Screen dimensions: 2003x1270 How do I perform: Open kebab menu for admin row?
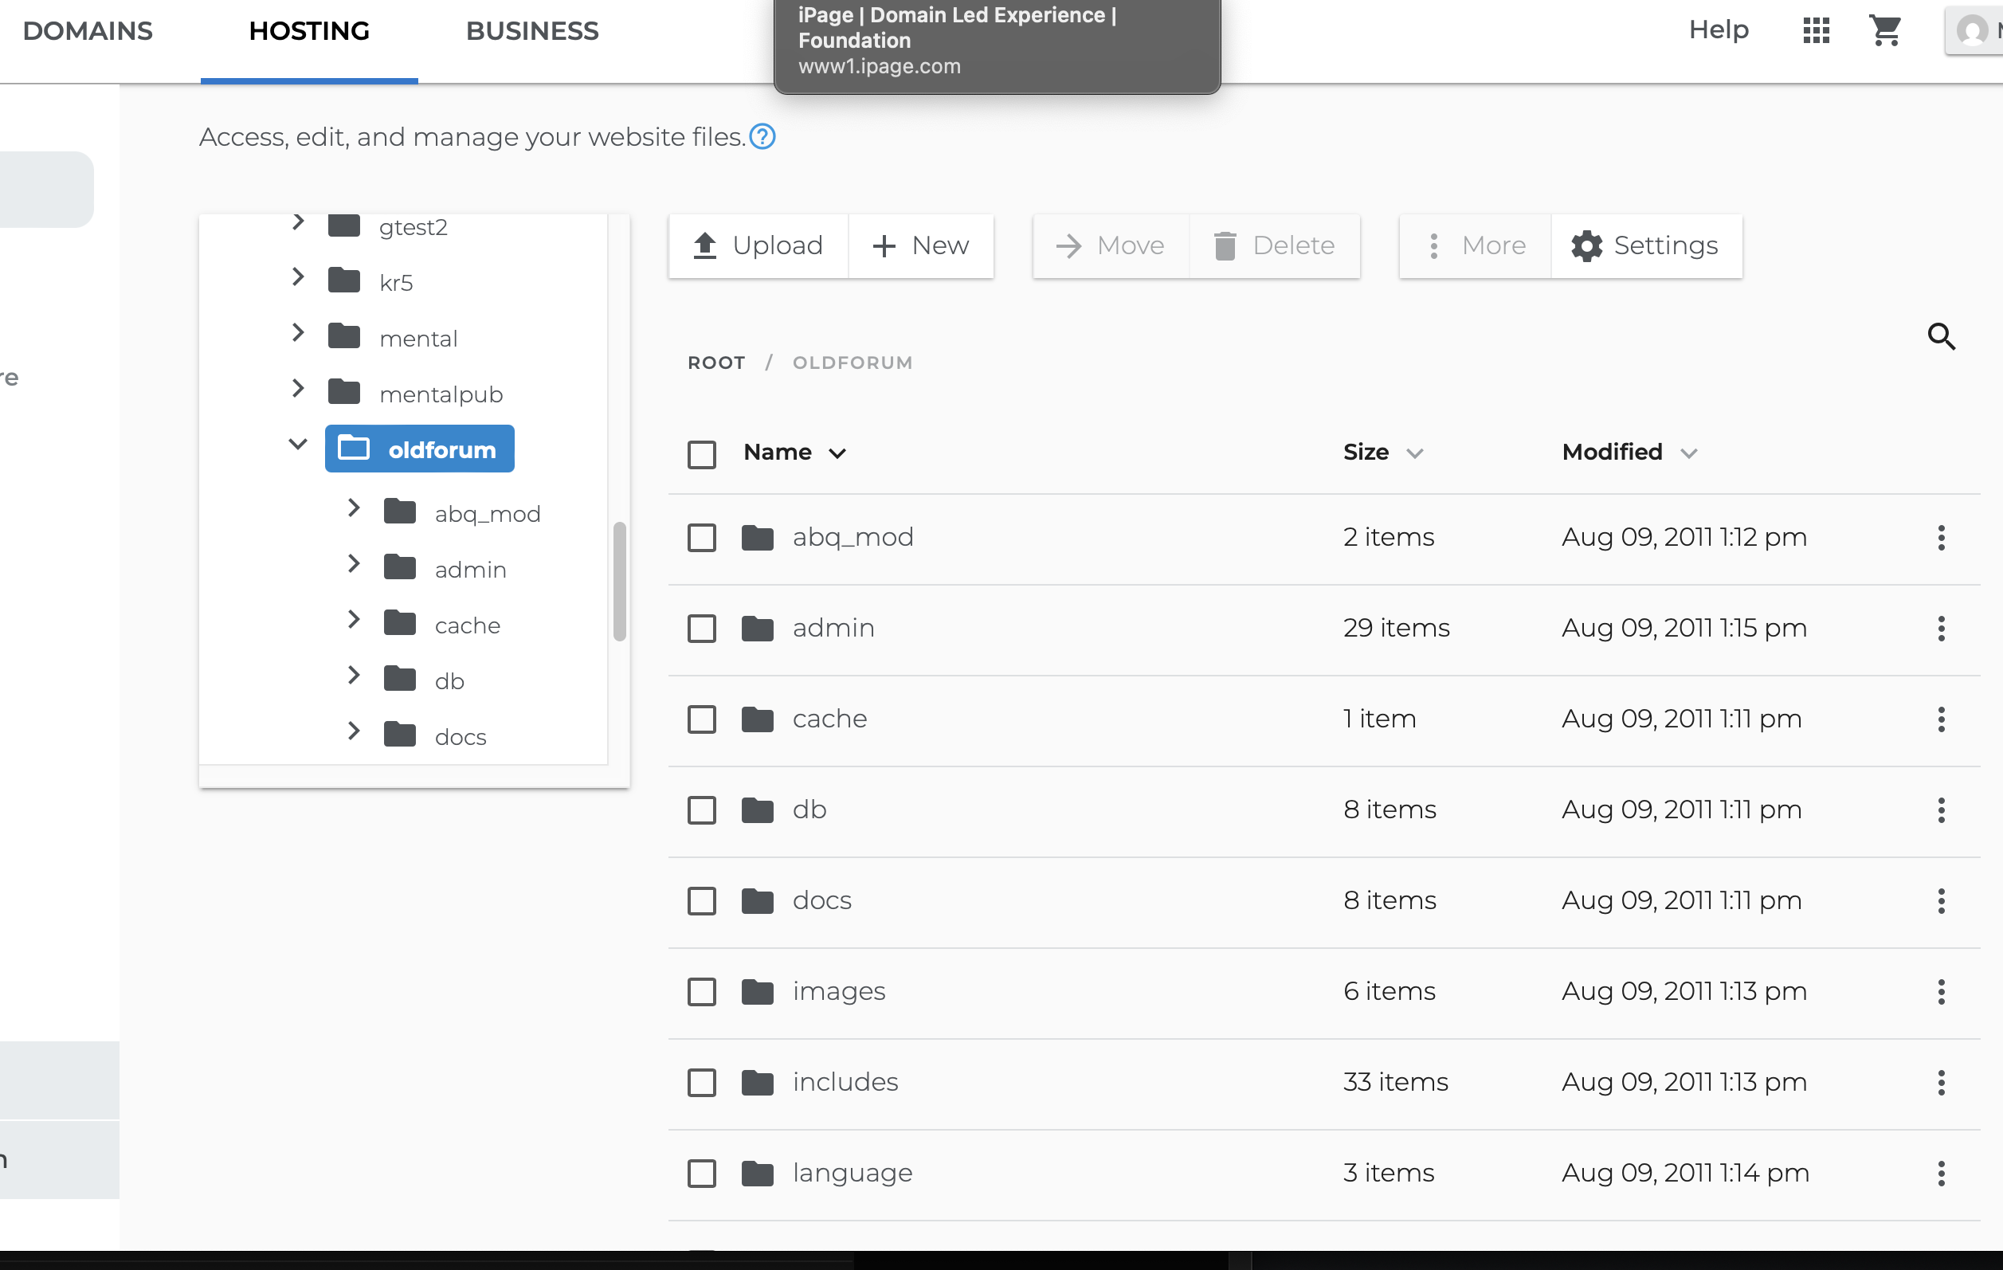coord(1941,628)
